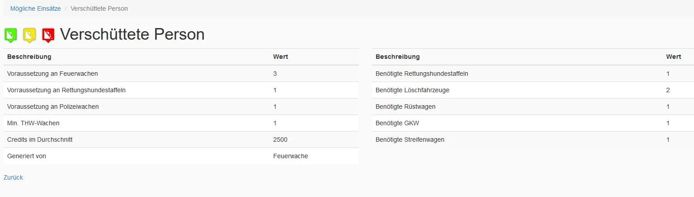
Task: Open the Mögliche Einsätze breadcrumb link
Action: pyautogui.click(x=35, y=8)
